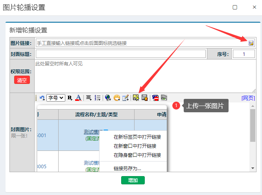262x195 pixels.
Task: Open the emoticon smiley picker
Action: coord(117,98)
